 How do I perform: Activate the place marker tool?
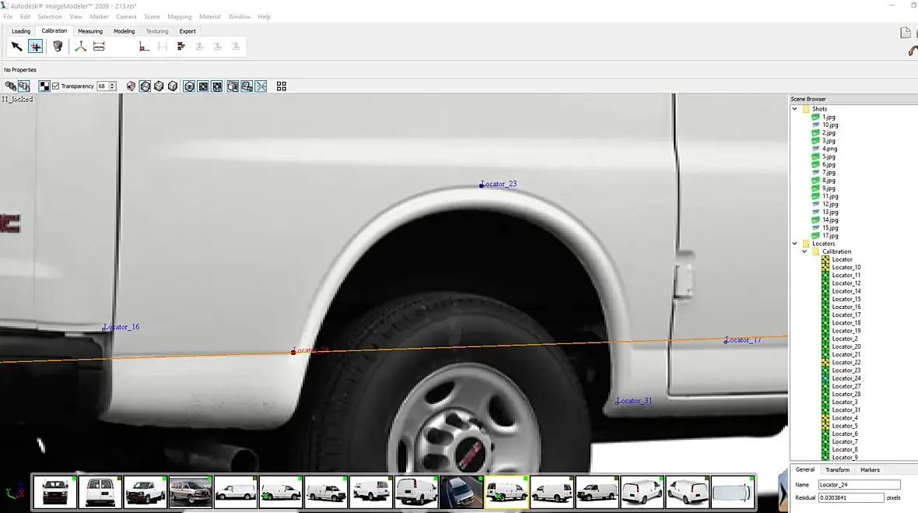35,46
